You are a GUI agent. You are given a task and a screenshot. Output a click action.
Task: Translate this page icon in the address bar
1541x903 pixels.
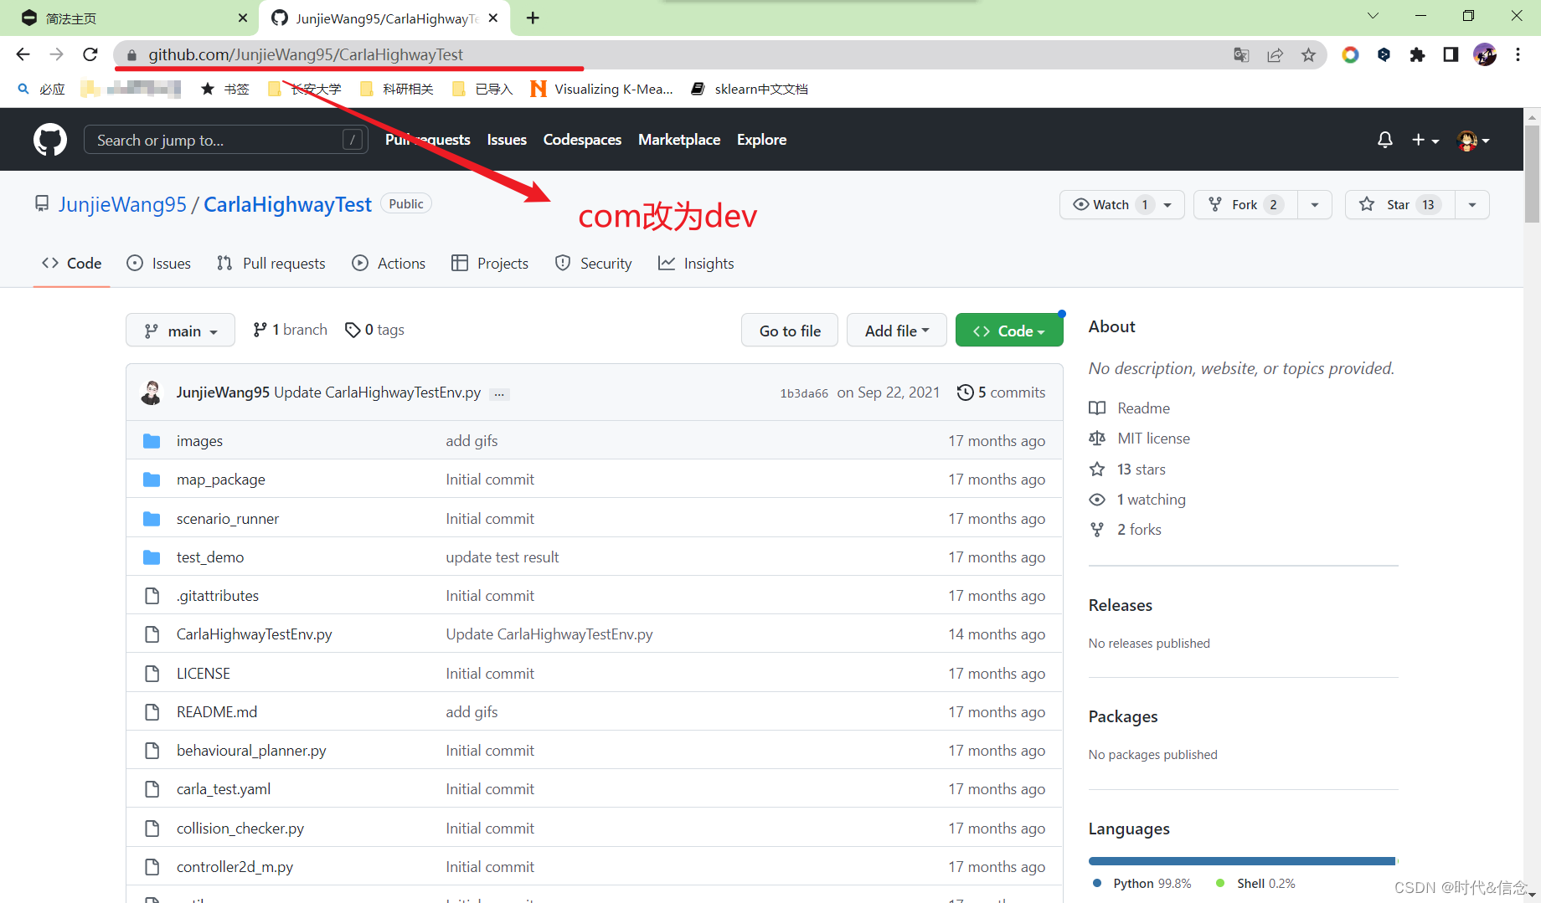[x=1241, y=55]
